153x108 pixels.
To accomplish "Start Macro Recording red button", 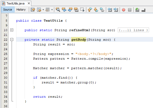I will point(124,10).
